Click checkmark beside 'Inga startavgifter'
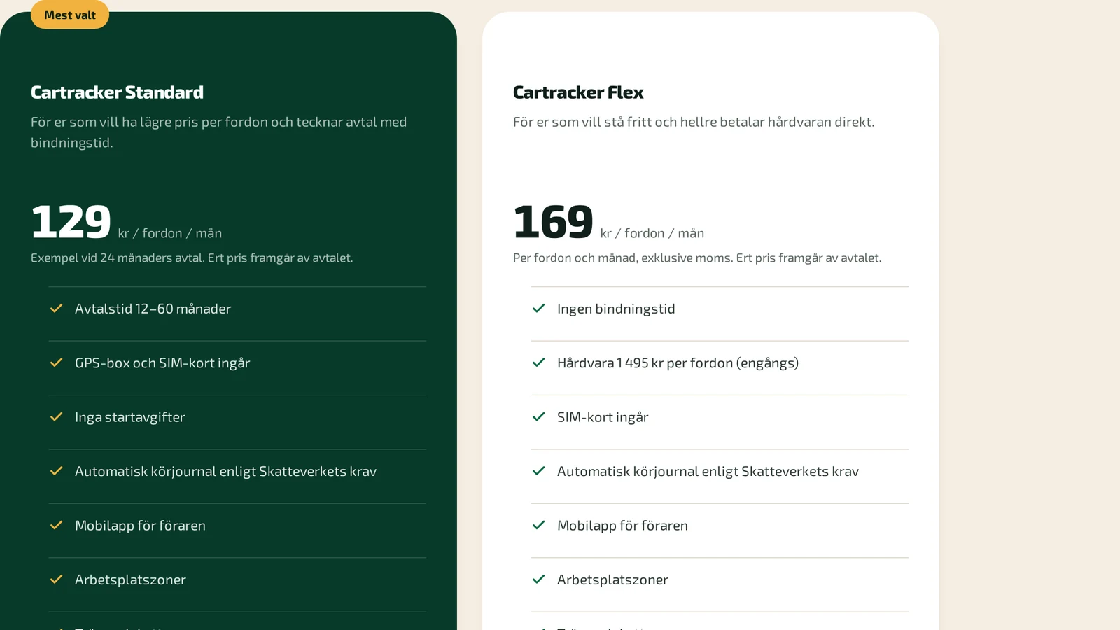Viewport: 1120px width, 630px height. click(57, 417)
